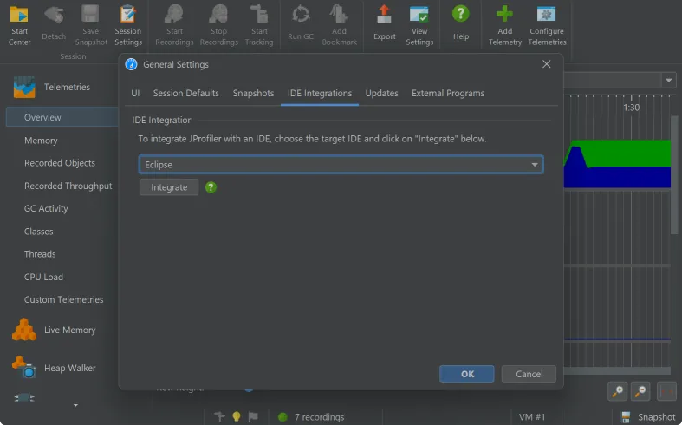Click green help icon beside Integrate
Screen dimensions: 682x425
(211, 187)
